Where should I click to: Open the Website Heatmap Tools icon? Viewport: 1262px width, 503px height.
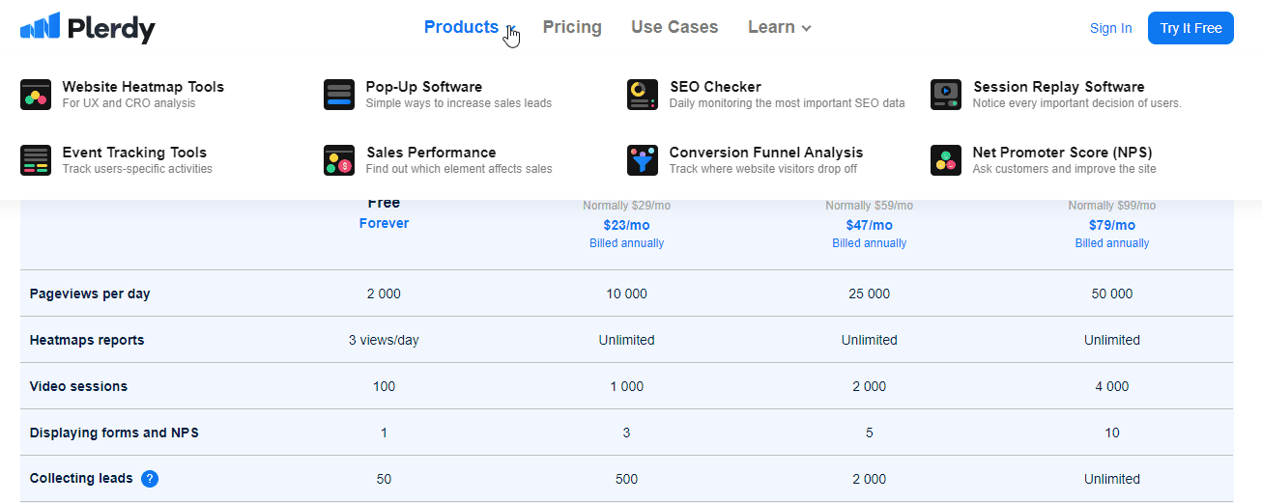(x=36, y=95)
